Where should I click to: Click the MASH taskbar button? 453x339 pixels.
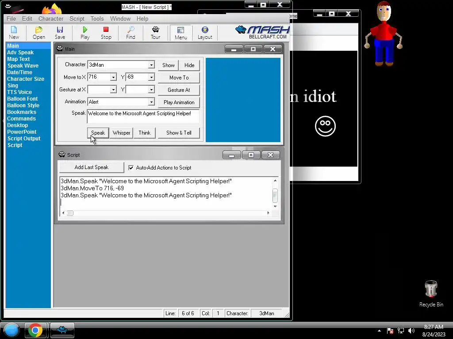(62, 330)
